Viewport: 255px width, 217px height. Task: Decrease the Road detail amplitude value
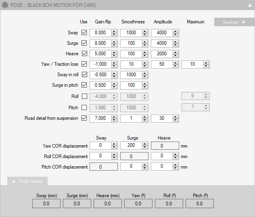175,120
